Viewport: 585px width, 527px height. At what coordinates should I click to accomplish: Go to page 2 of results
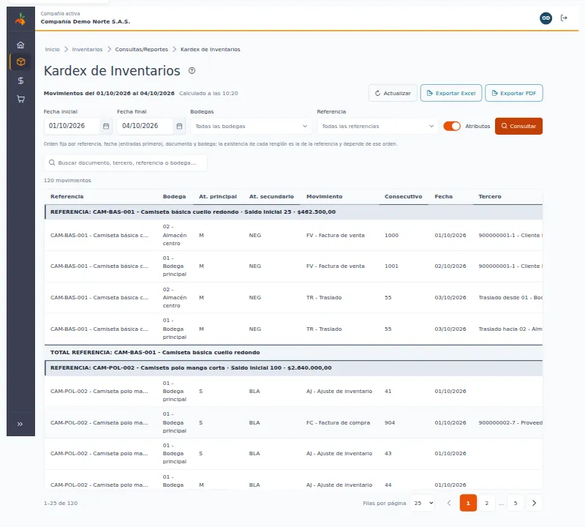point(486,503)
